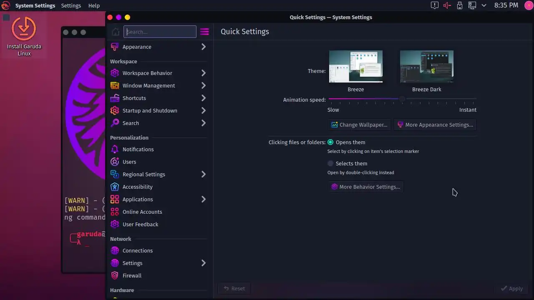Open Users settings entry

point(159,162)
